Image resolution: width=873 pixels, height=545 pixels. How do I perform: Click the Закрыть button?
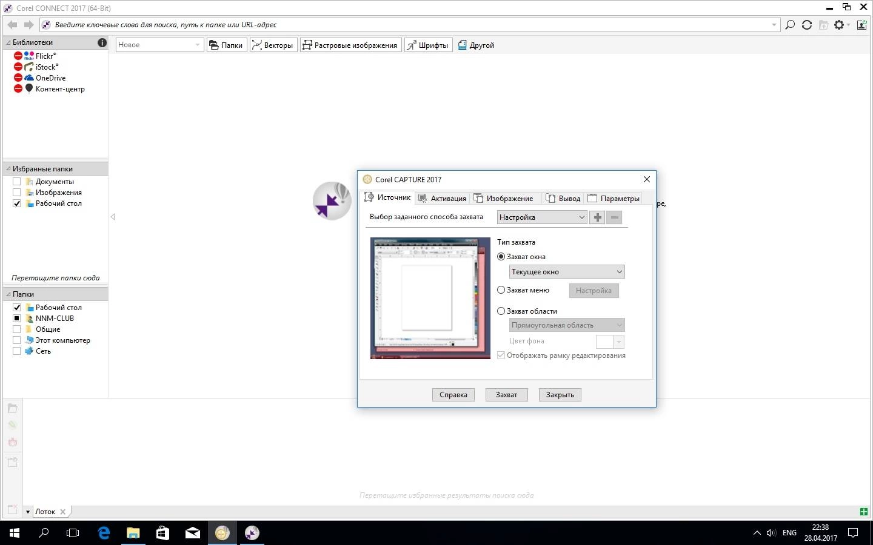(560, 395)
